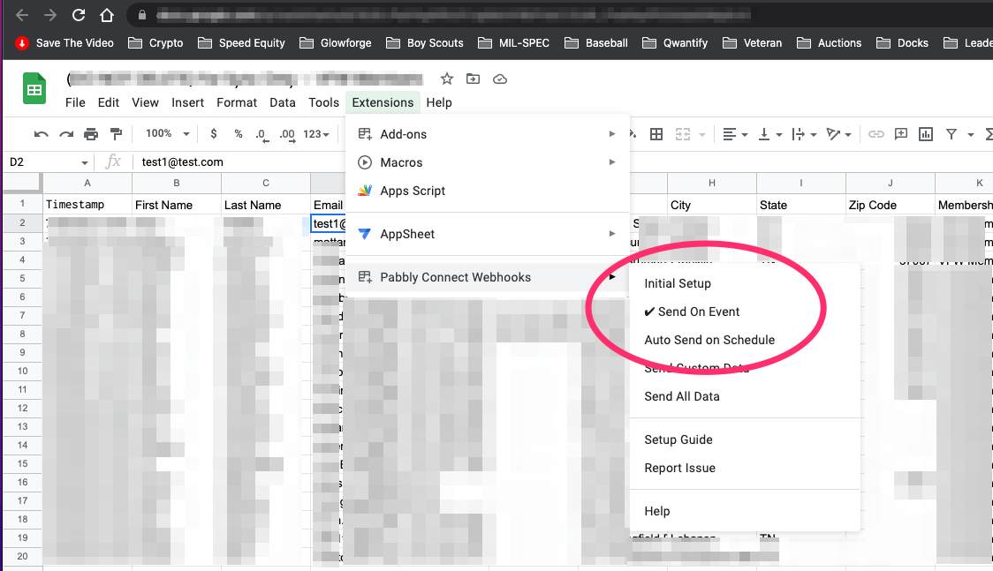Select the paint format tool
993x571 pixels.
(x=116, y=134)
